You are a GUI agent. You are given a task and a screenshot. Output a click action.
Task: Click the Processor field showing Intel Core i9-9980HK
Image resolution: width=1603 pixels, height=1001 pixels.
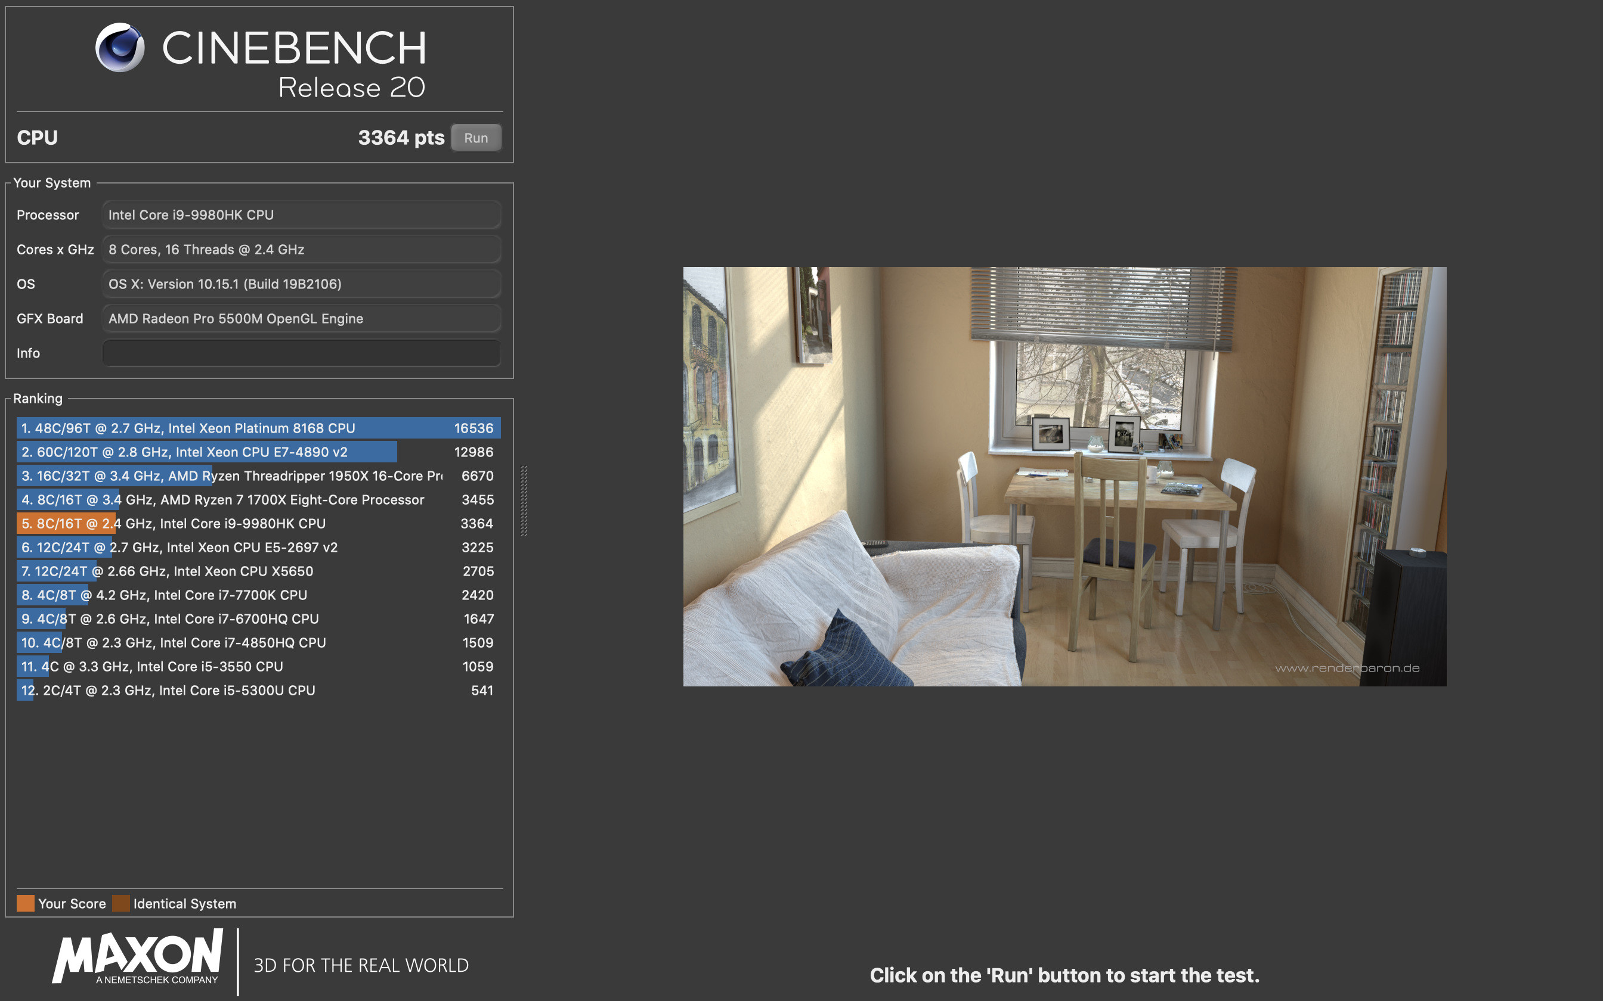pyautogui.click(x=301, y=214)
